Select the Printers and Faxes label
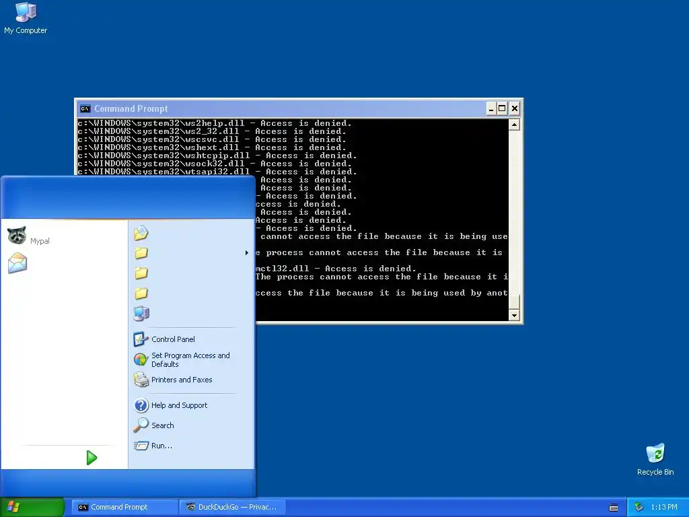 click(182, 380)
